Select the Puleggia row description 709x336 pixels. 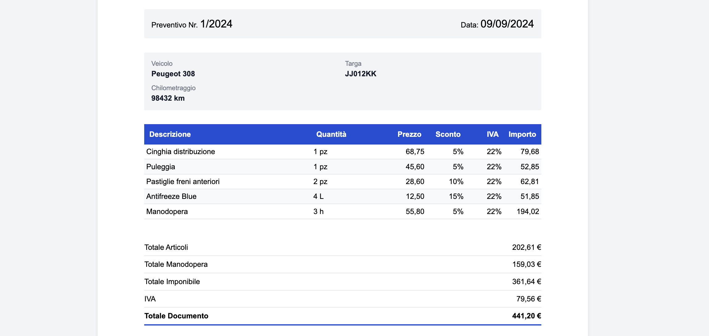pos(161,167)
